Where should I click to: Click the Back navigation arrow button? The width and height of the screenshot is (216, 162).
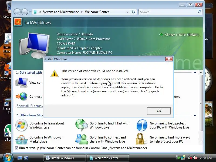tap(17, 12)
